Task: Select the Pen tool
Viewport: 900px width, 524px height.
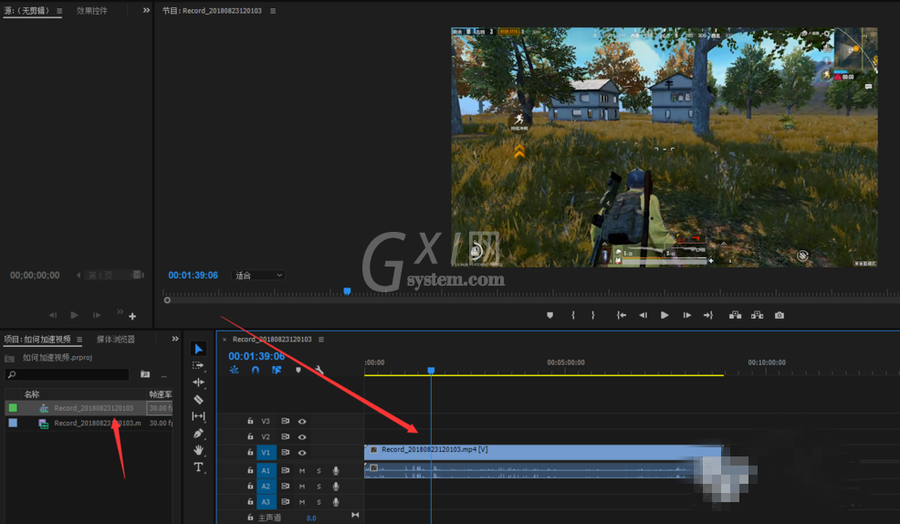Action: coord(198,434)
